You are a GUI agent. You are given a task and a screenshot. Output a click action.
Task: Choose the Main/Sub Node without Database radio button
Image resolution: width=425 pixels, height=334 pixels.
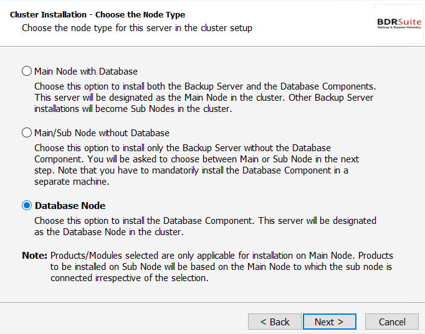(27, 132)
